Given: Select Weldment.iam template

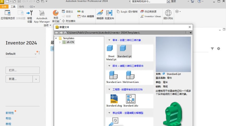Looking at the screenshot, I should [131, 77].
